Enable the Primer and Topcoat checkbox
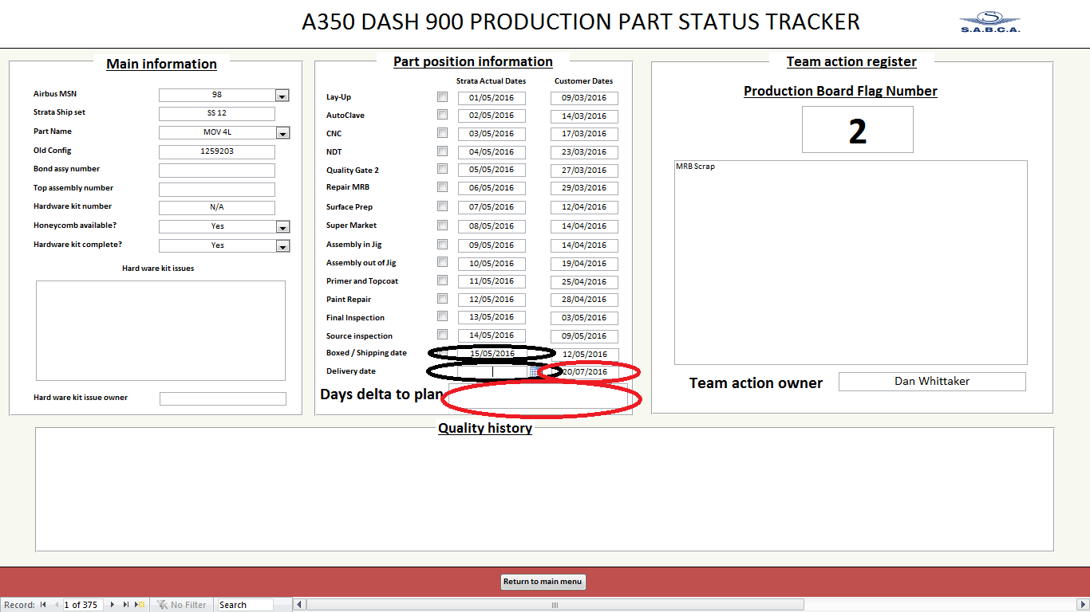 (442, 280)
